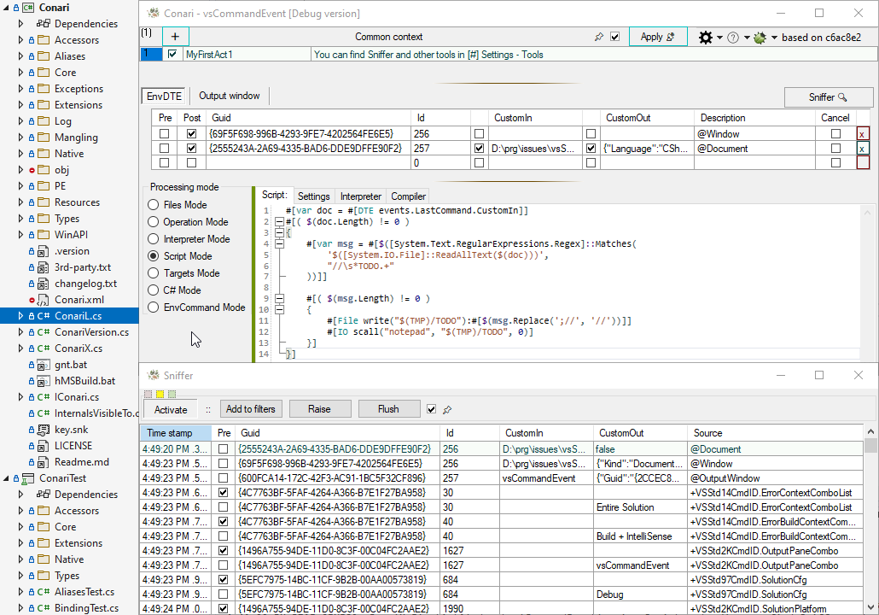Viewport: 879px width, 615px height.
Task: Click the settings gear icon in toolbar
Action: [x=706, y=38]
